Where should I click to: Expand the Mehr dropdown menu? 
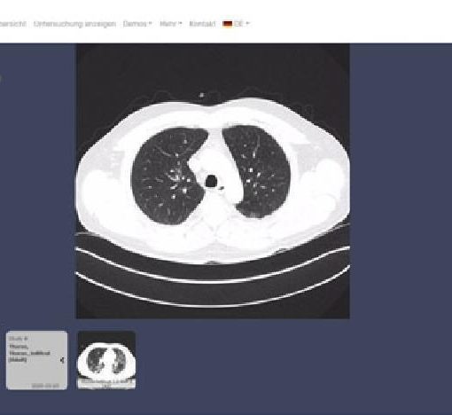[x=171, y=24]
